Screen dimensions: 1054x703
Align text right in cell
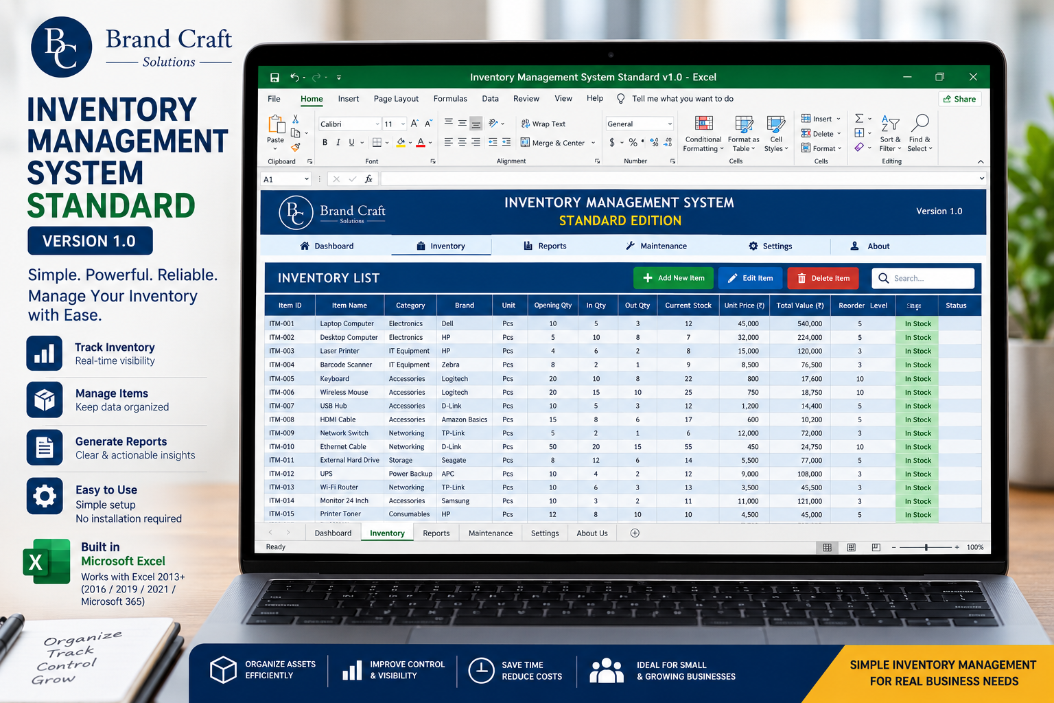(x=476, y=142)
